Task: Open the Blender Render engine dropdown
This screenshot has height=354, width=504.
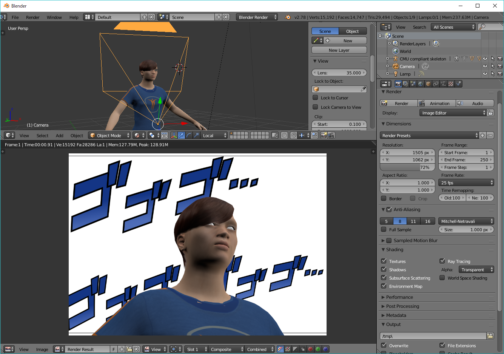Action: (257, 17)
